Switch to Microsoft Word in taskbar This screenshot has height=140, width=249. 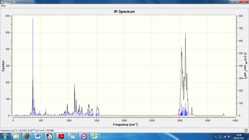38,136
